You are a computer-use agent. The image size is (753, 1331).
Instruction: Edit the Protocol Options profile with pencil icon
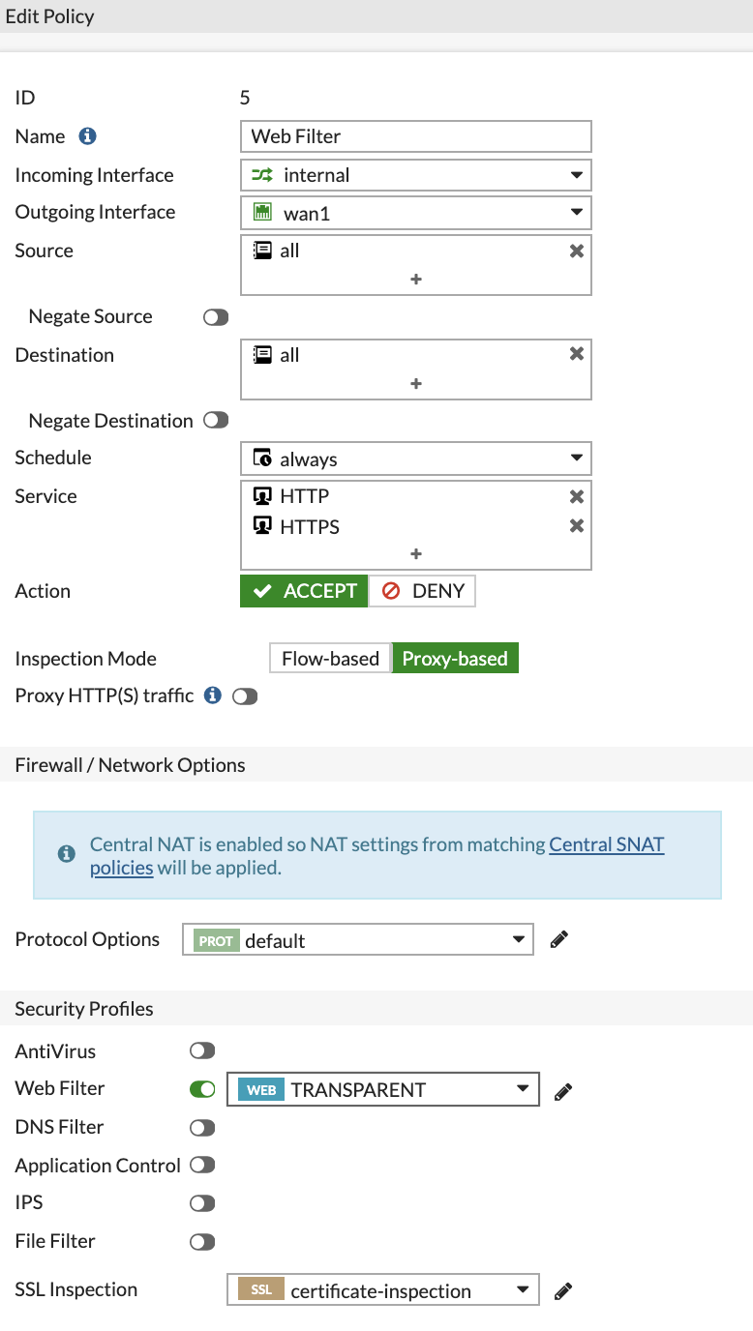pos(558,938)
